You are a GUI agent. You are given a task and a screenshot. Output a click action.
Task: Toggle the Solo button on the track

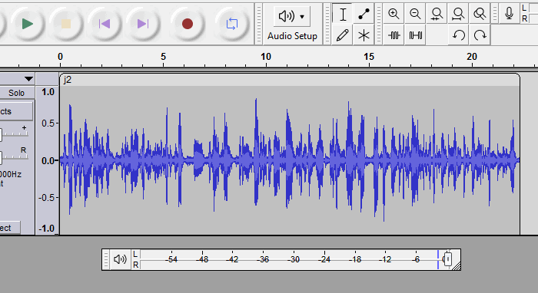tap(16, 93)
